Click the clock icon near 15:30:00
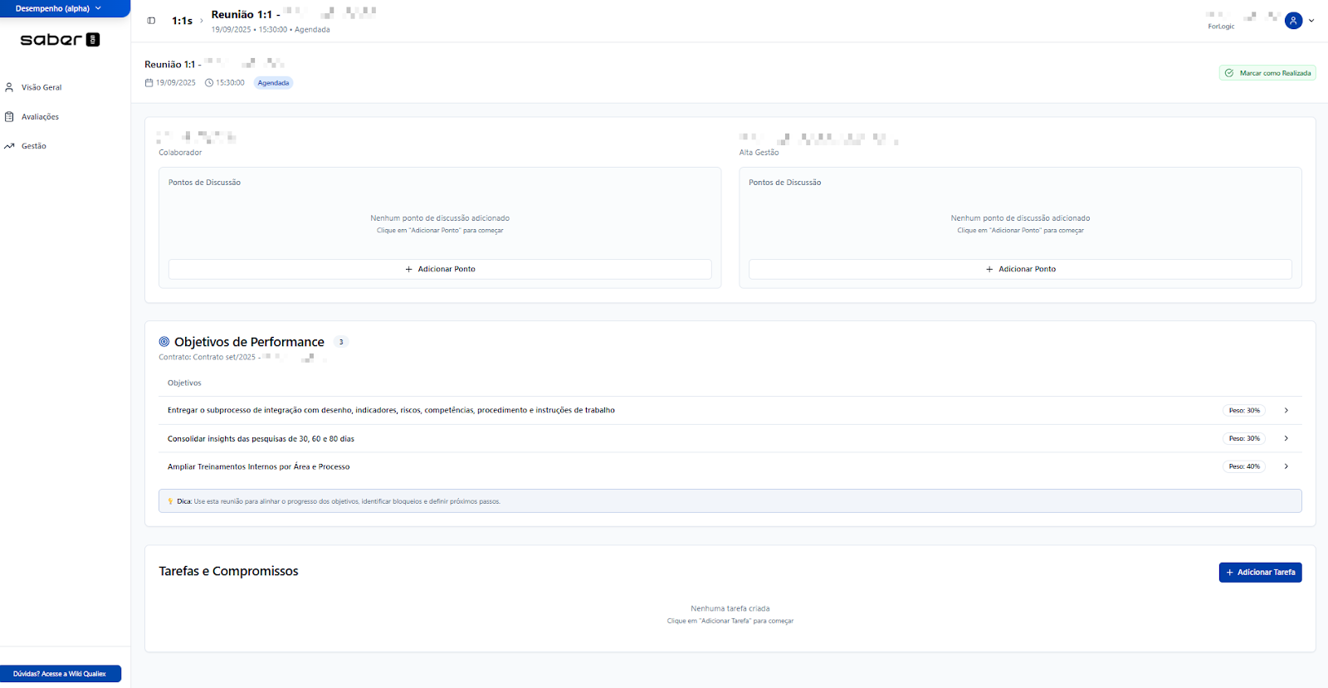 [x=209, y=83]
